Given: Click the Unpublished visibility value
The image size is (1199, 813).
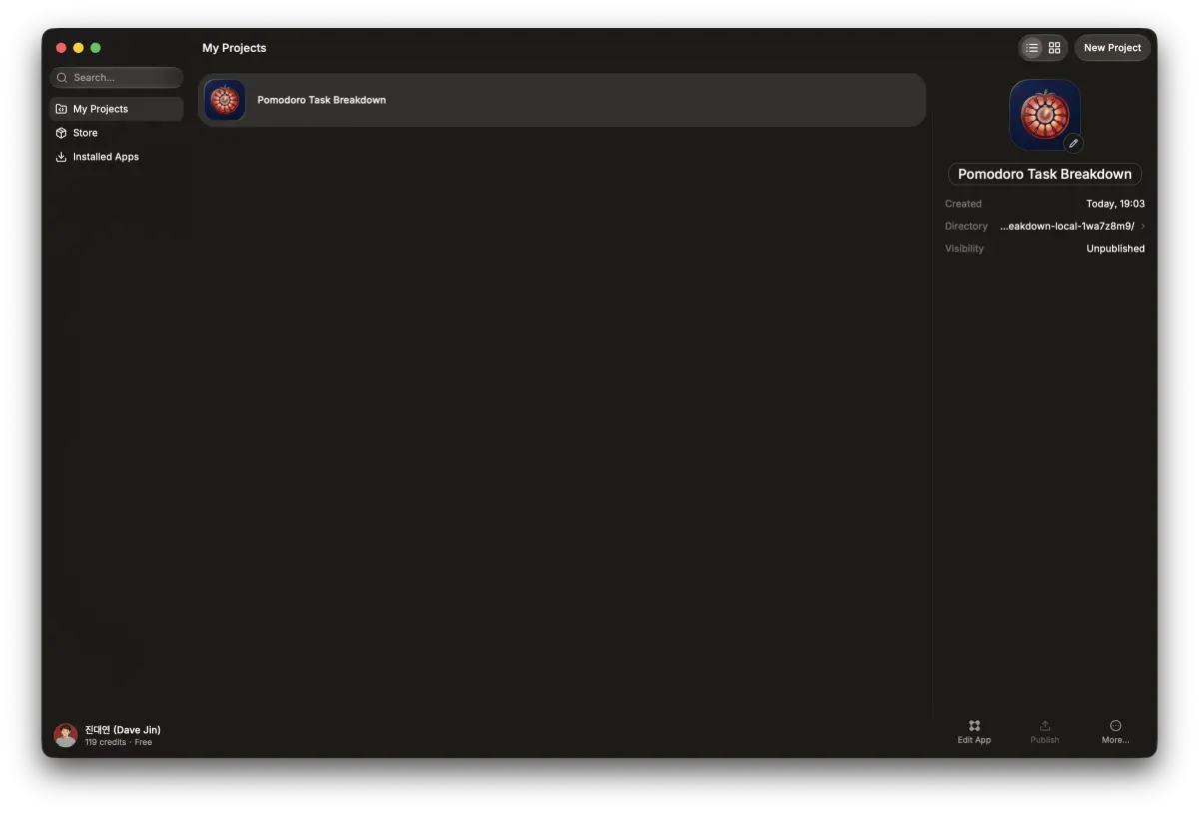Looking at the screenshot, I should coord(1115,249).
